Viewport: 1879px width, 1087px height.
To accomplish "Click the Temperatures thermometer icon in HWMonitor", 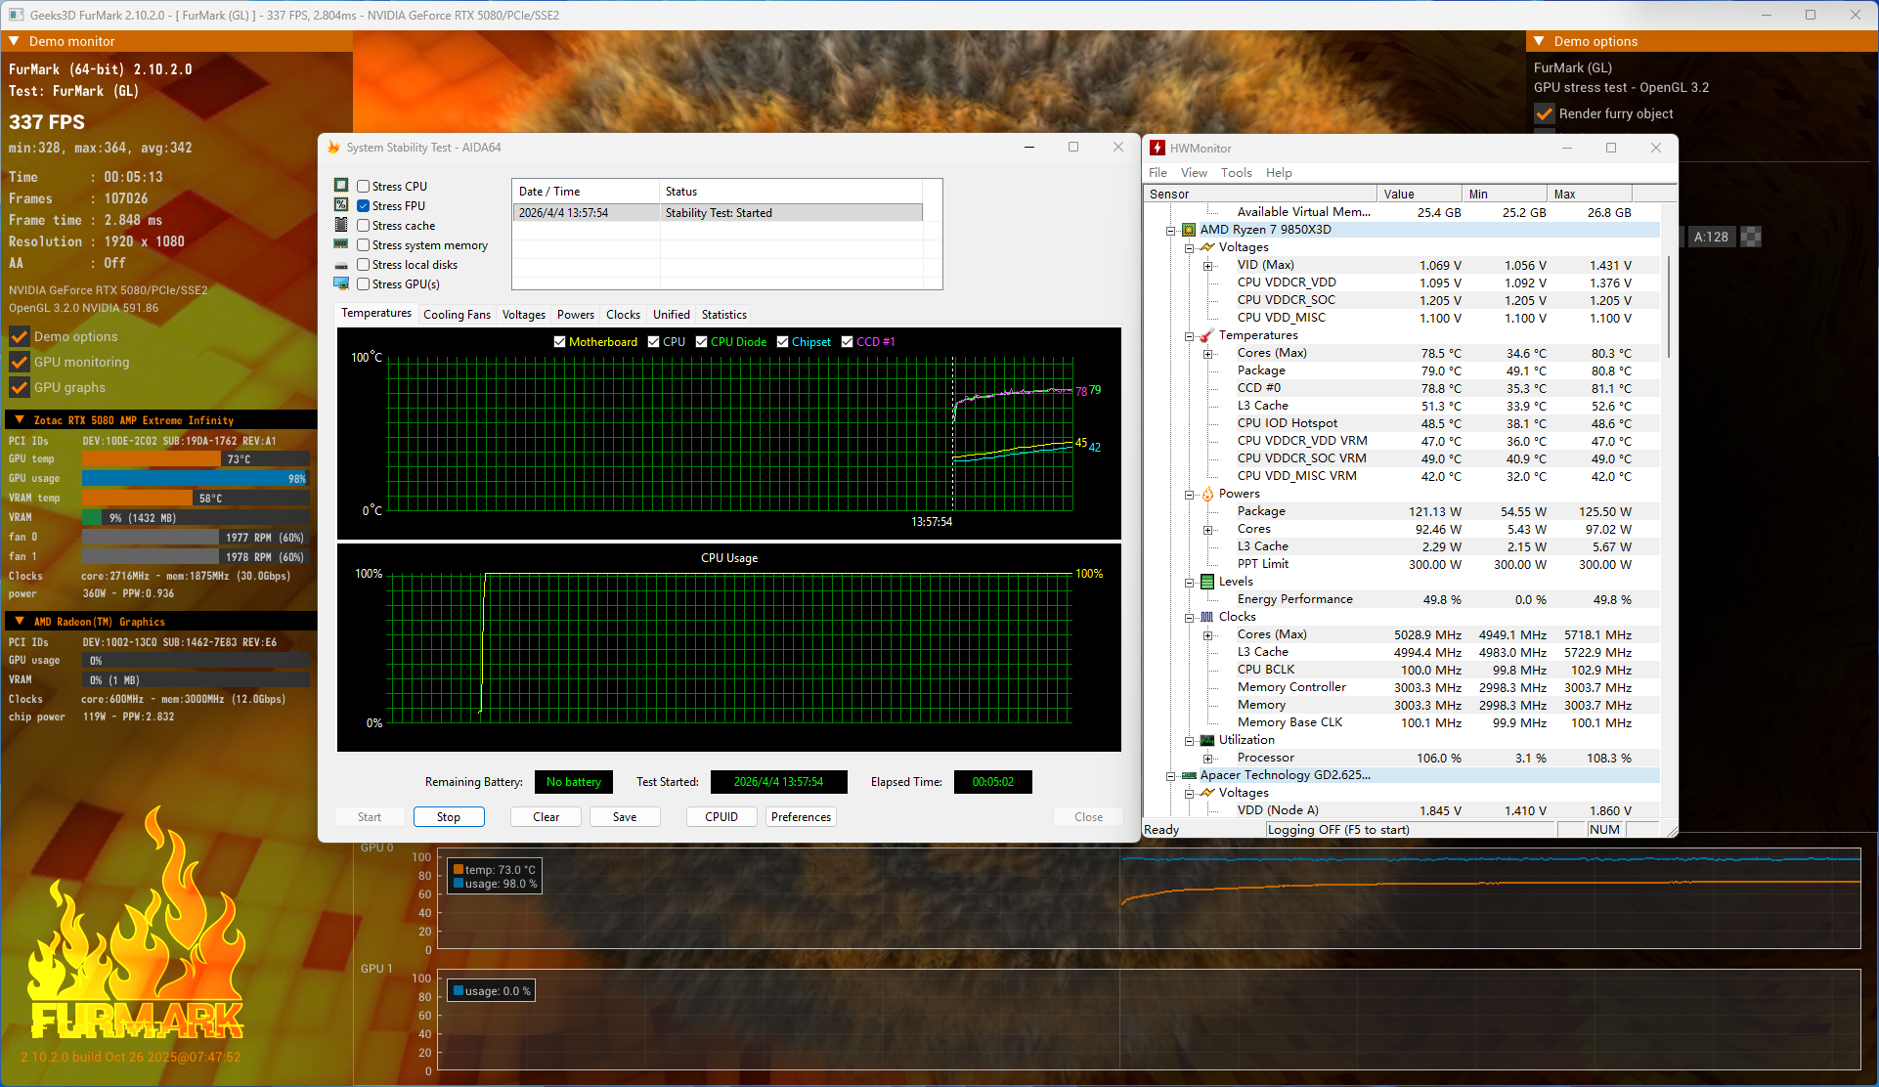I will point(1207,335).
